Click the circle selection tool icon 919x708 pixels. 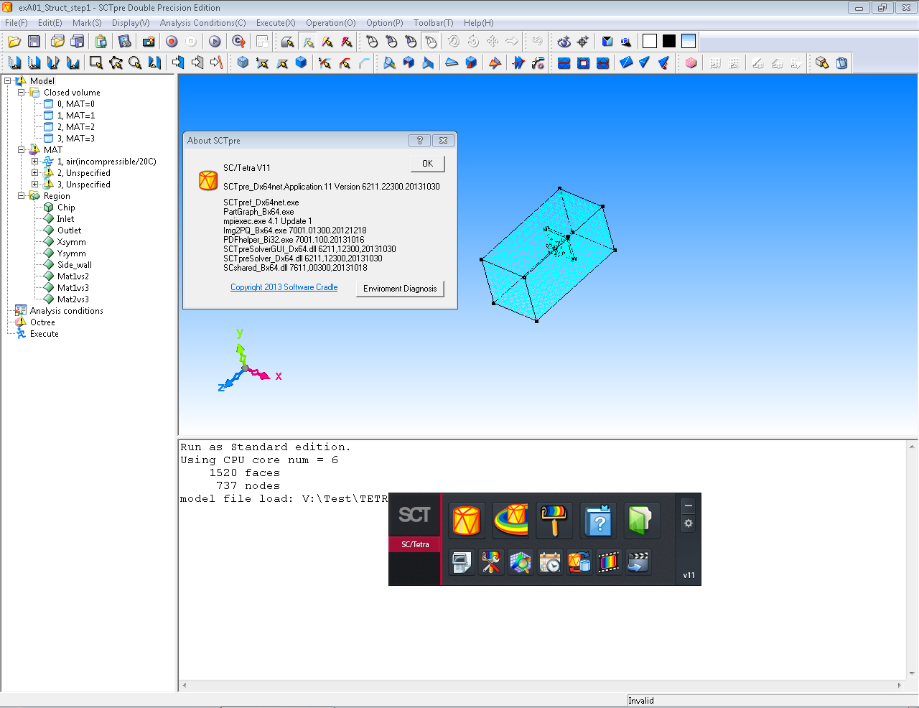click(x=135, y=62)
